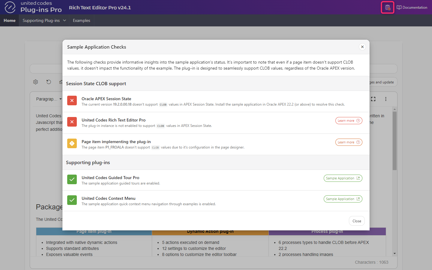Viewport: 432px width, 270px height.
Task: Click the 'Characters : 1063' counter
Action: click(371, 262)
